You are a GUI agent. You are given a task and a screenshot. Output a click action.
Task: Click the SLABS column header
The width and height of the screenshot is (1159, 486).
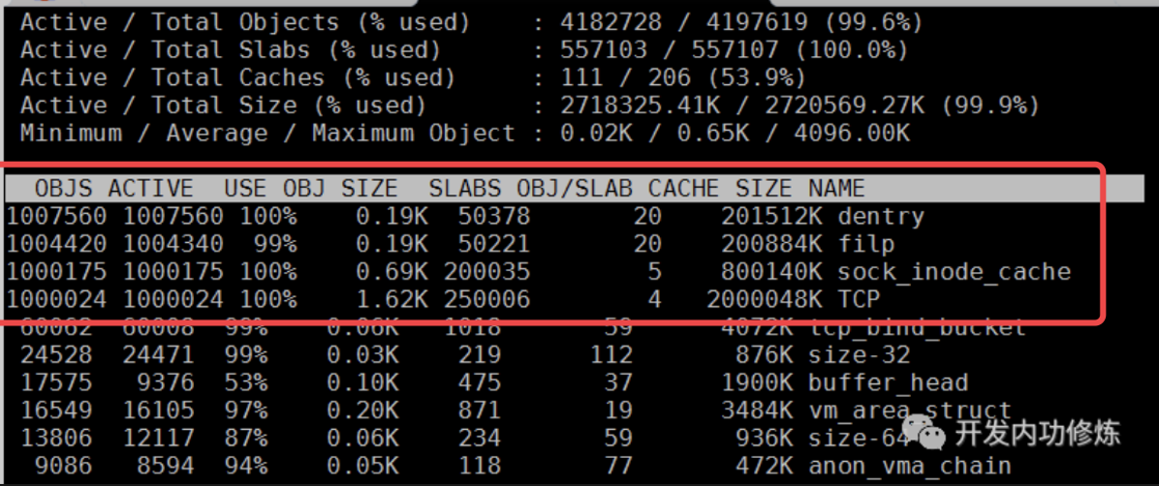click(x=465, y=188)
